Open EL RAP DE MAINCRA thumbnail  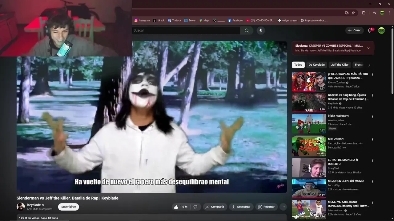pyautogui.click(x=309, y=168)
